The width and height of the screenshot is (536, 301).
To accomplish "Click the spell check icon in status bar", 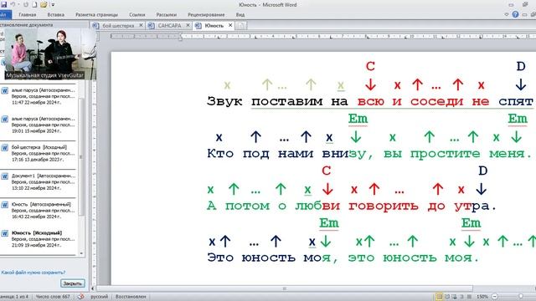I will [x=80, y=297].
